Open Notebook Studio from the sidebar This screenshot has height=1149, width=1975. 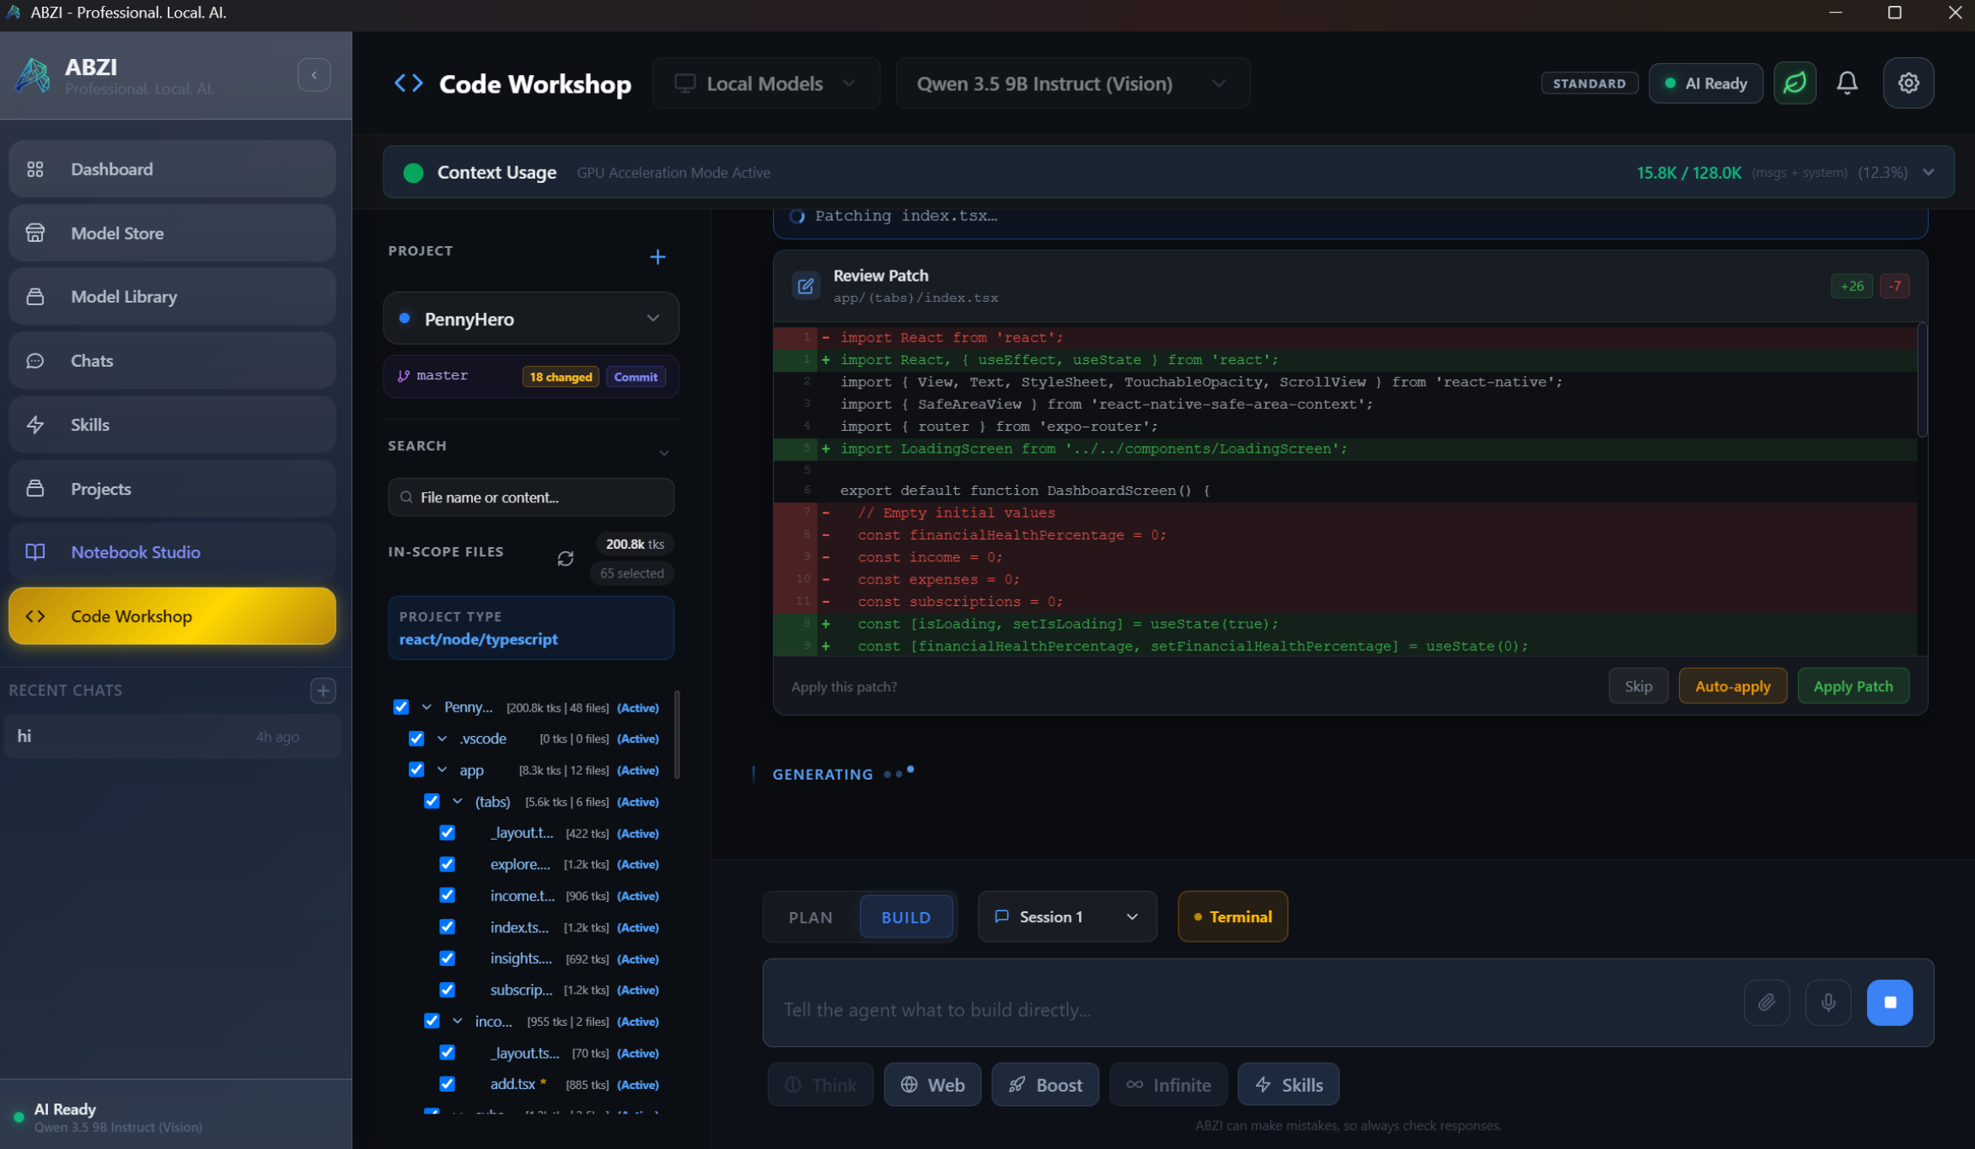point(172,552)
